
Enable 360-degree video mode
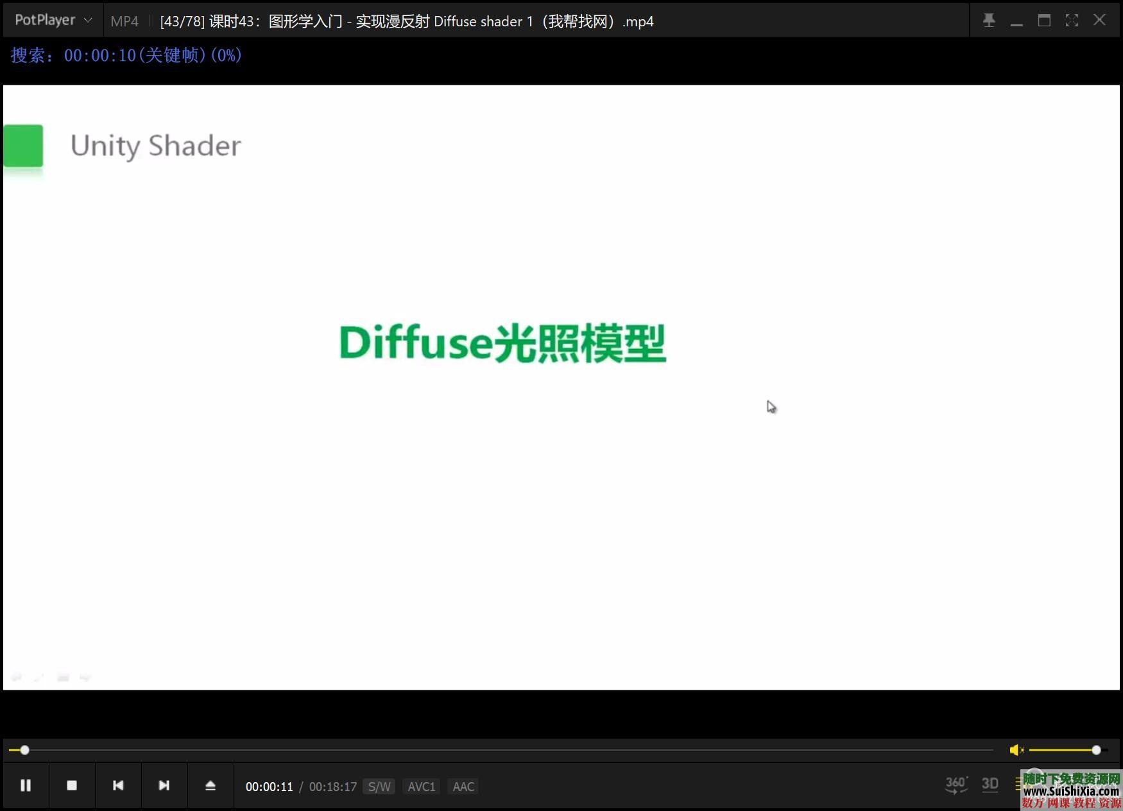tap(956, 783)
